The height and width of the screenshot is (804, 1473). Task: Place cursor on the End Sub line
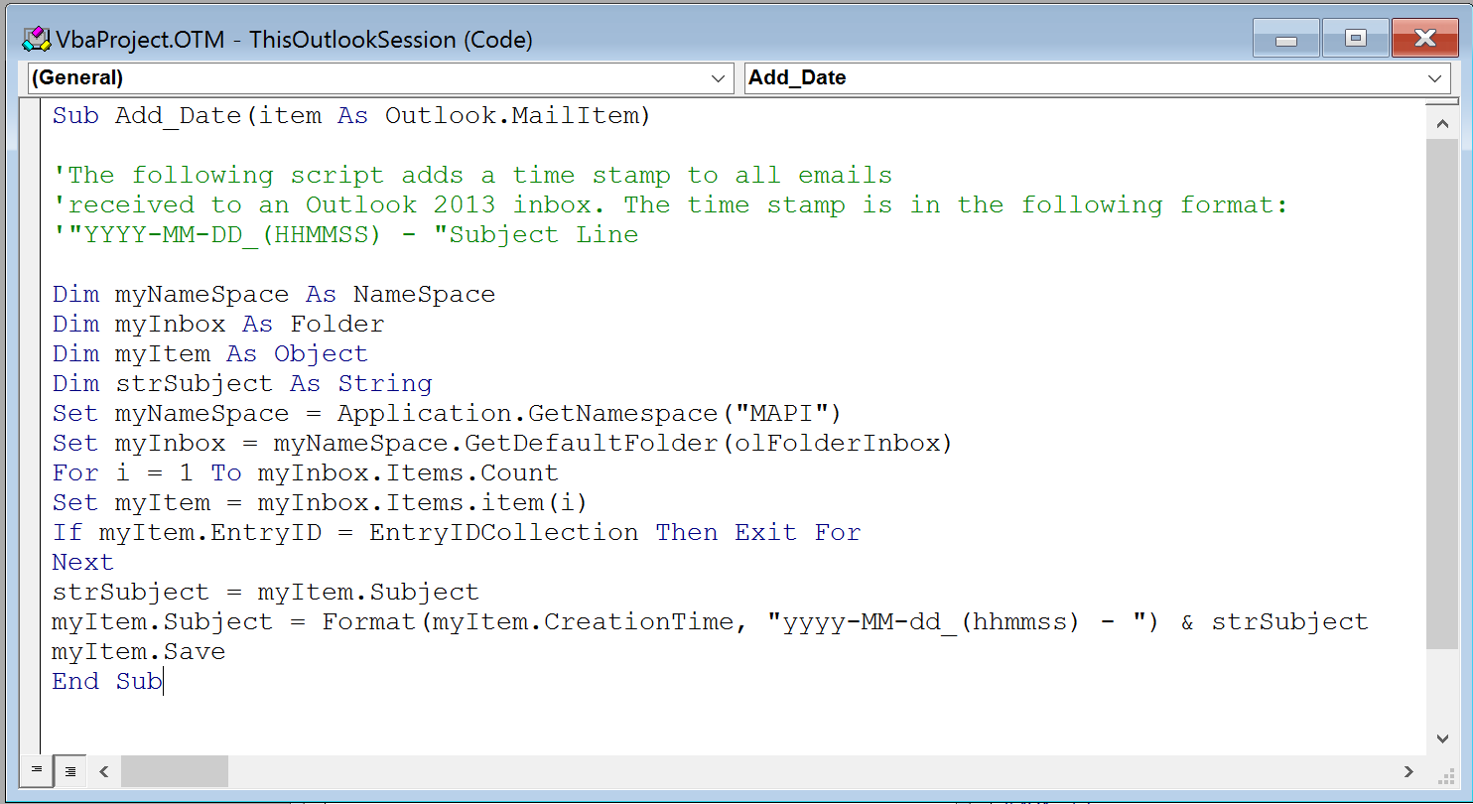click(107, 682)
